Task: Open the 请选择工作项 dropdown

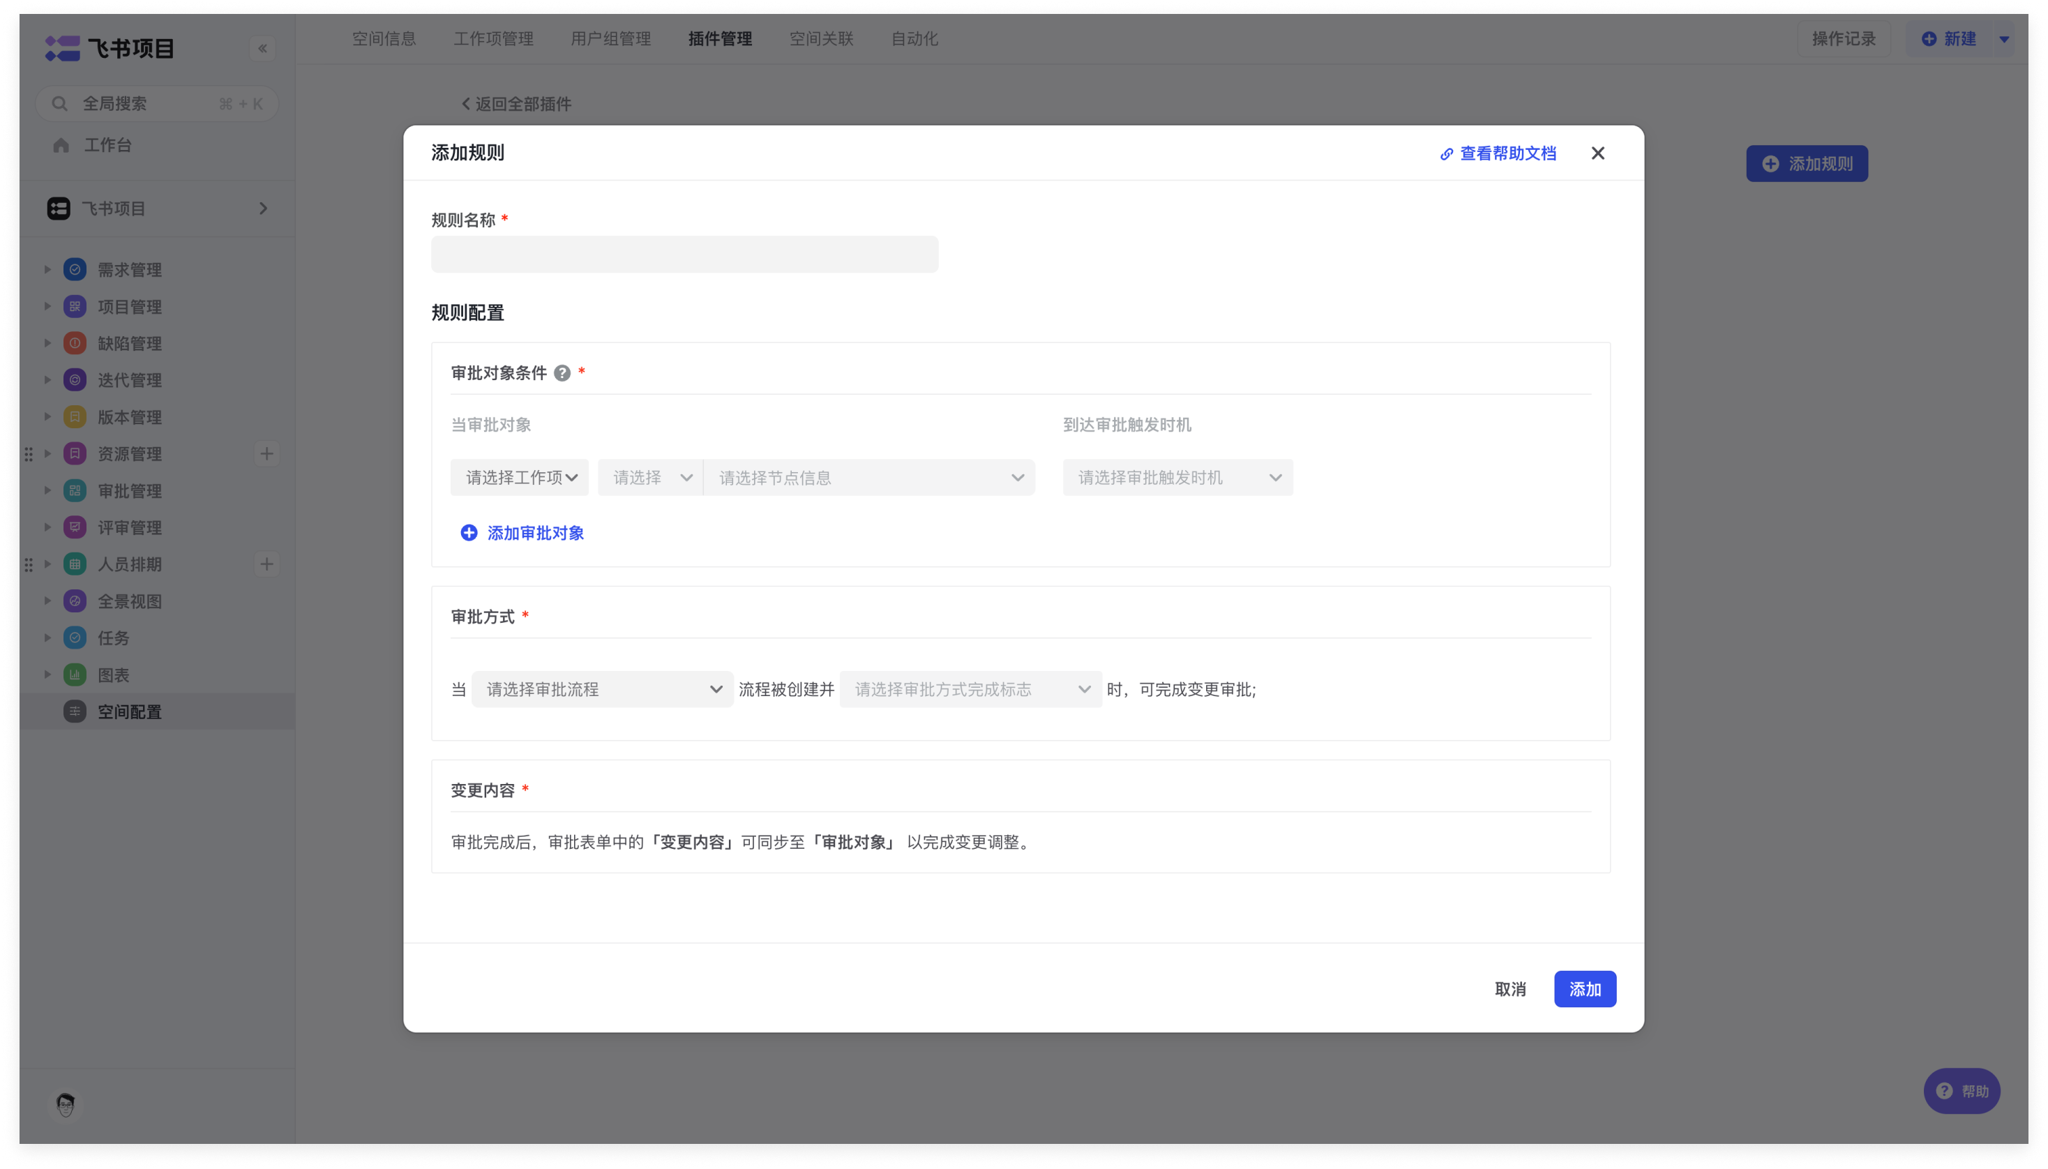Action: [520, 478]
